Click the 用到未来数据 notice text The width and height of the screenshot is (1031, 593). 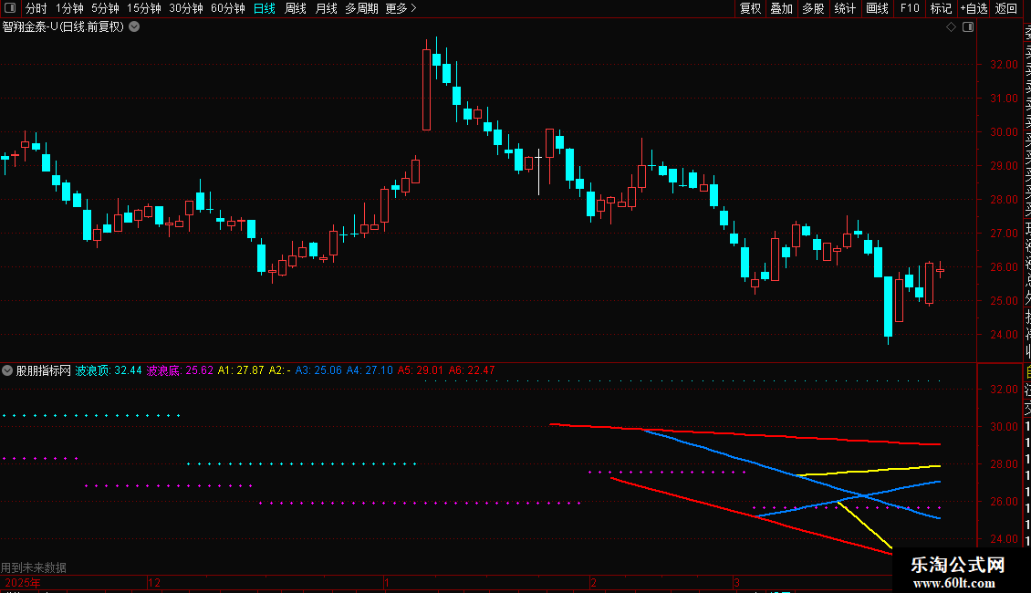tap(34, 567)
